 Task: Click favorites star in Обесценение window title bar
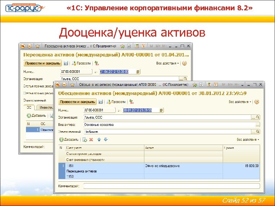pyautogui.click(x=72, y=85)
